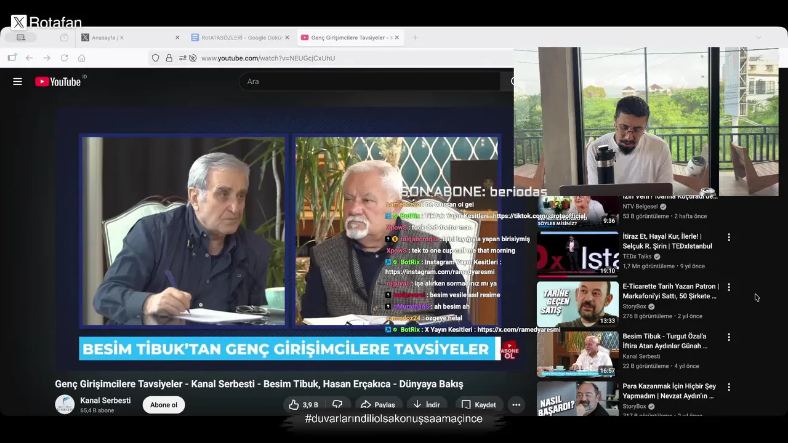Click Kanal Serbesti in the sidebar list
The width and height of the screenshot is (788, 443).
[641, 356]
